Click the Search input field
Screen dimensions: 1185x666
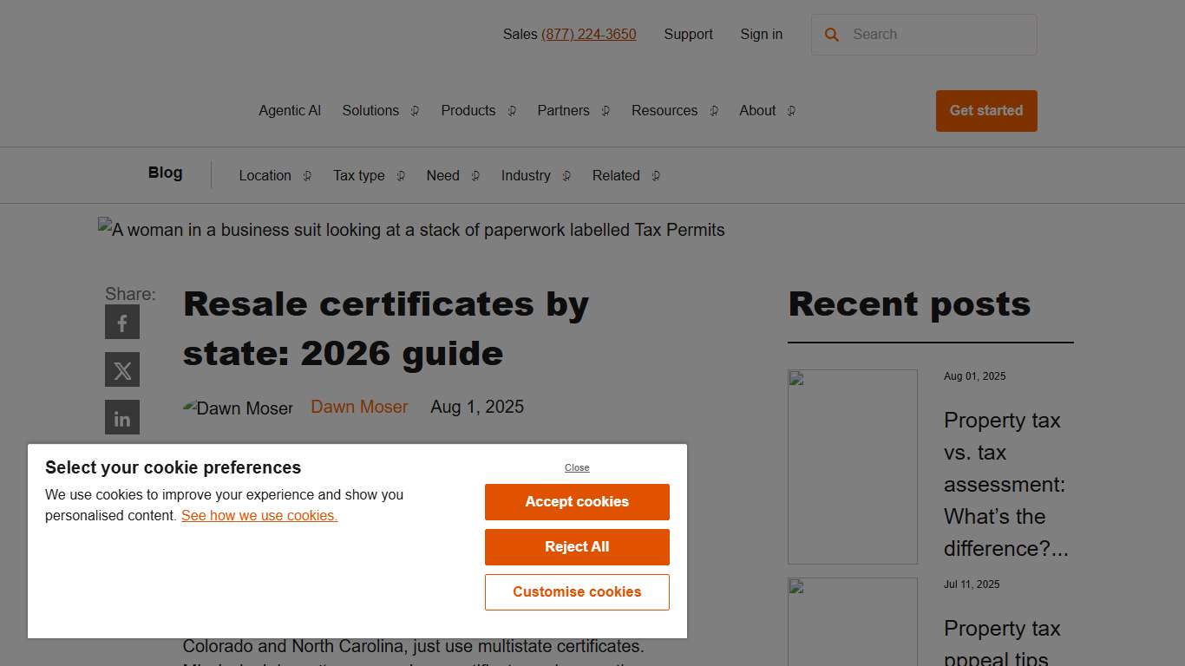(x=924, y=34)
